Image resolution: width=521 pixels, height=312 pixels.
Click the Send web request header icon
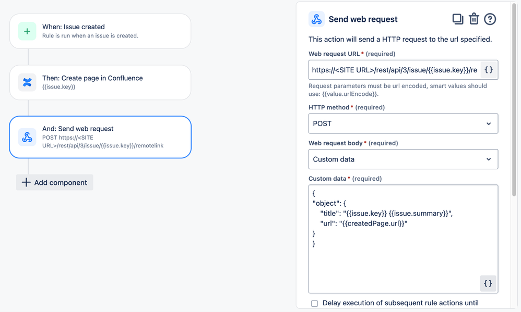(x=316, y=19)
